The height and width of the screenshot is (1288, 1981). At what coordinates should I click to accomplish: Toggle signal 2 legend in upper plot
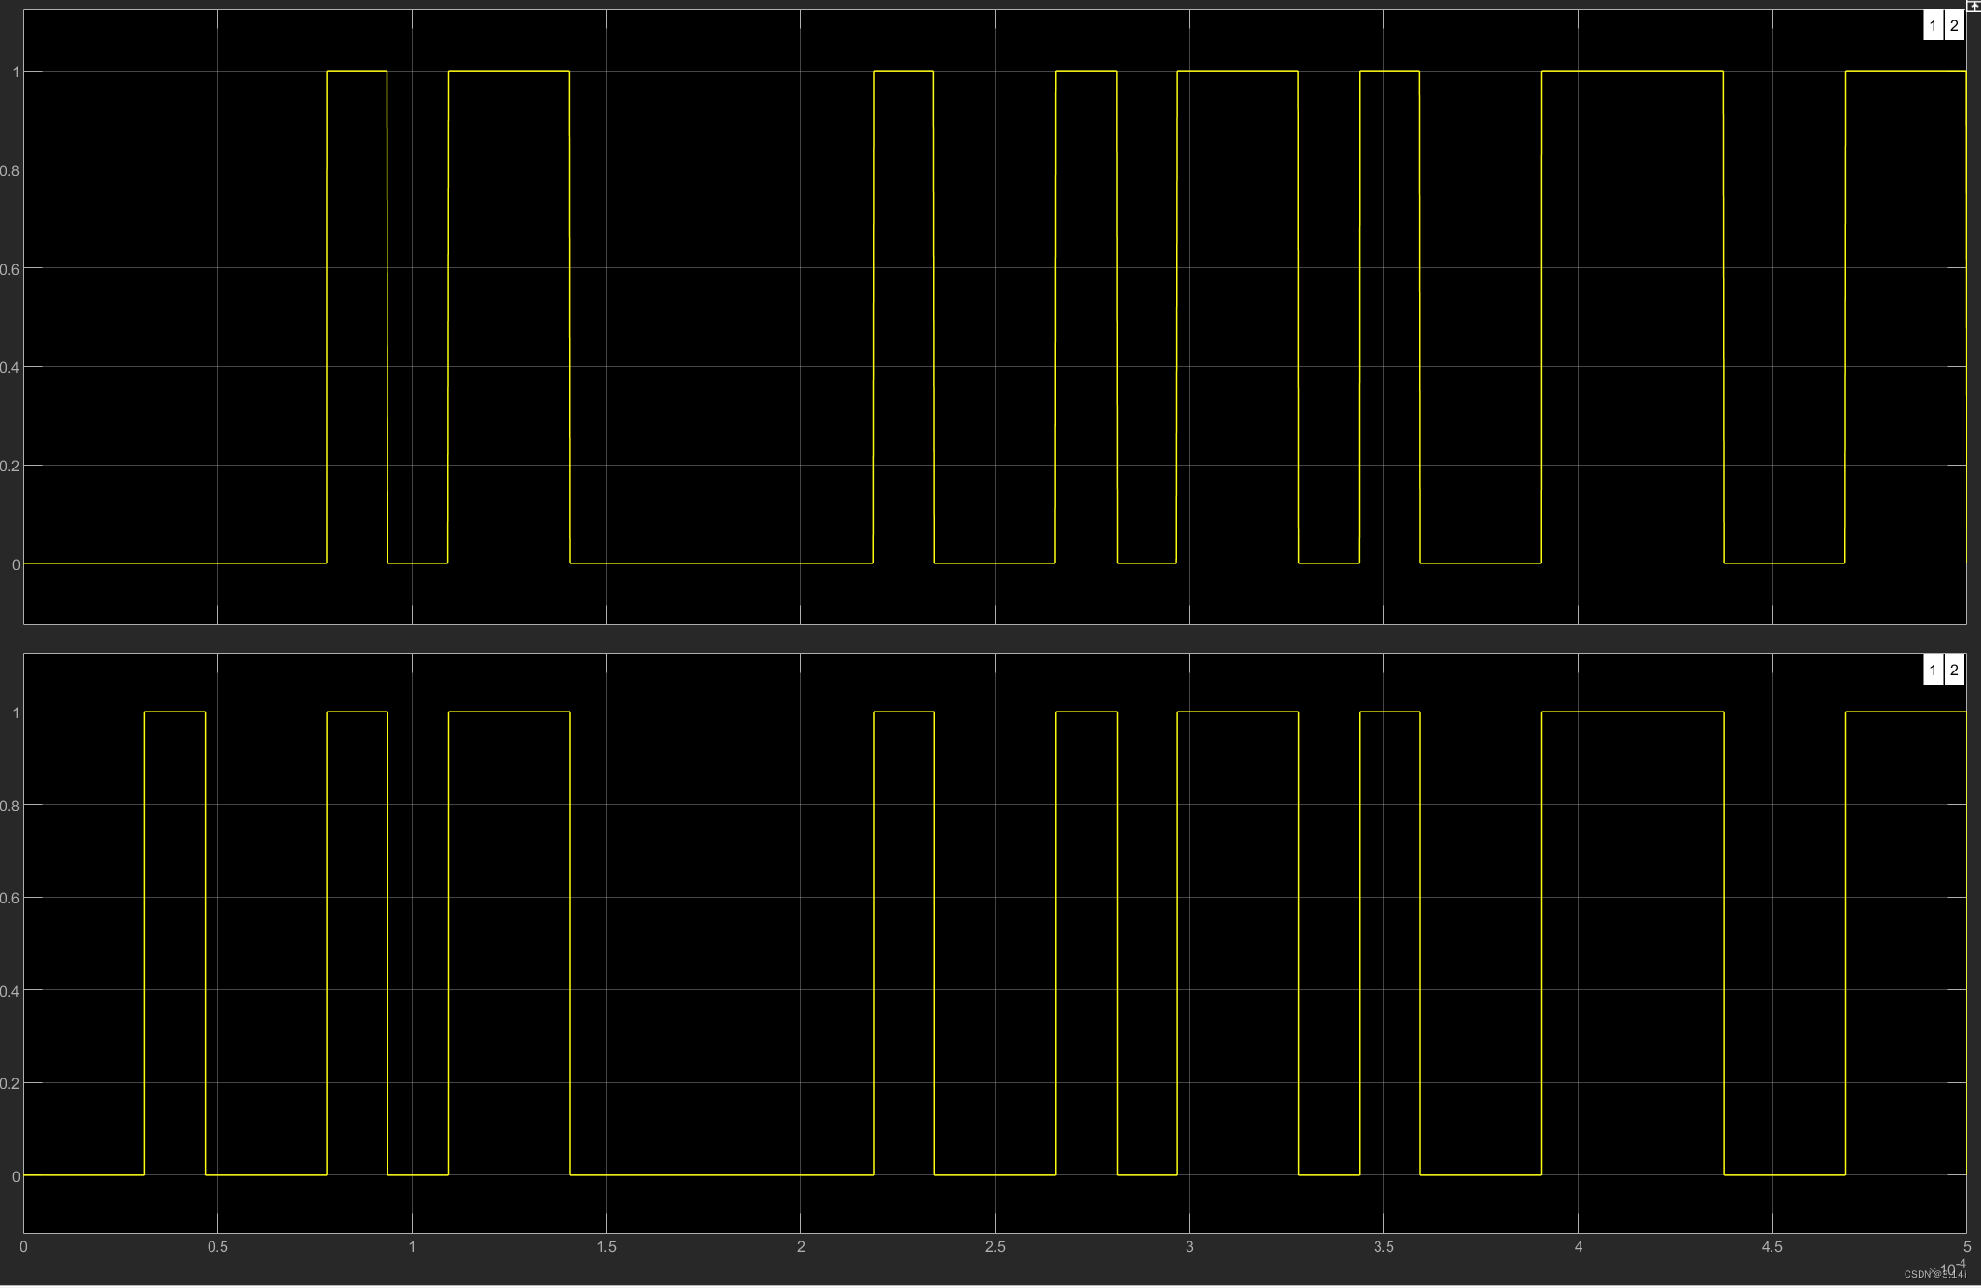point(1954,26)
